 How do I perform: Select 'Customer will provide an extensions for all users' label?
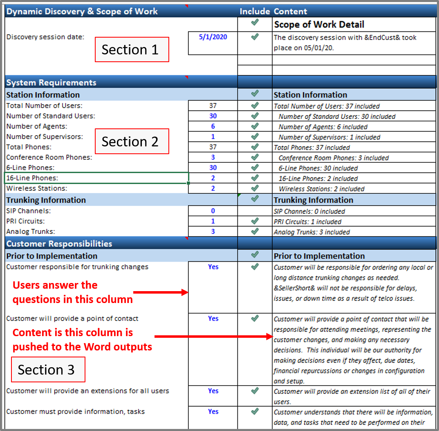tap(87, 391)
